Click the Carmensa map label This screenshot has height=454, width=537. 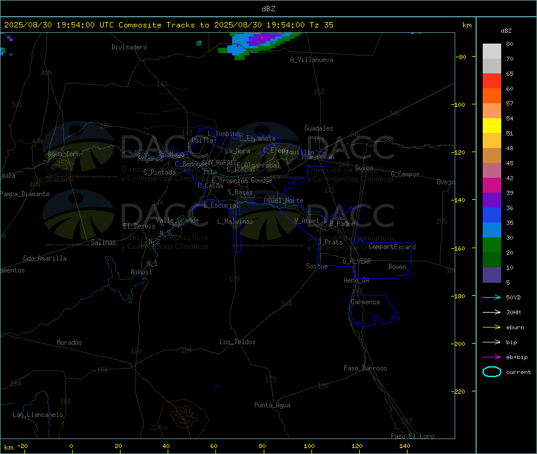pyautogui.click(x=365, y=302)
